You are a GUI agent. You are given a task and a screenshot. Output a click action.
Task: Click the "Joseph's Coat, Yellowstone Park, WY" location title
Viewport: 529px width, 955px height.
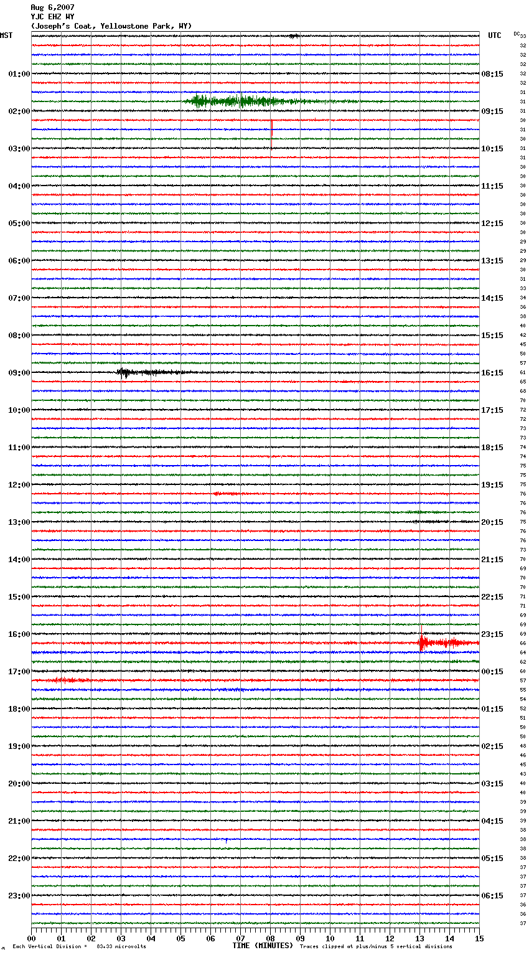coord(111,26)
